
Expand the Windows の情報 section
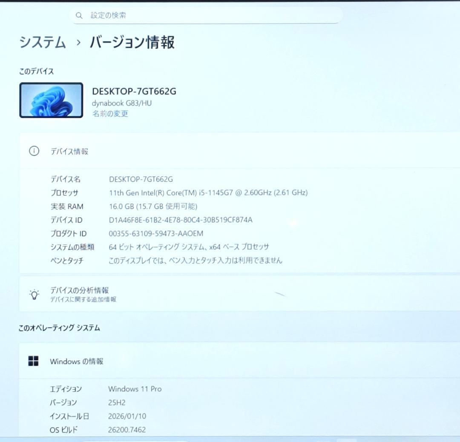click(x=78, y=361)
